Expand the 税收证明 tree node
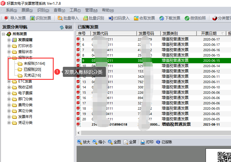Image resolution: width=231 pixels, height=162 pixels. pos(9,87)
